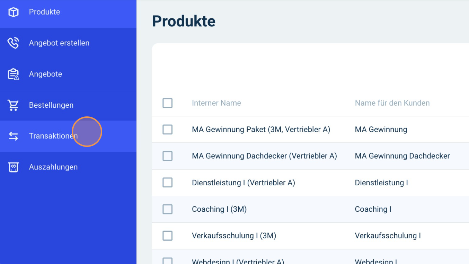The width and height of the screenshot is (469, 264).
Task: Select customer name cell MA Gewinnung Dachdecker
Action: click(x=402, y=156)
